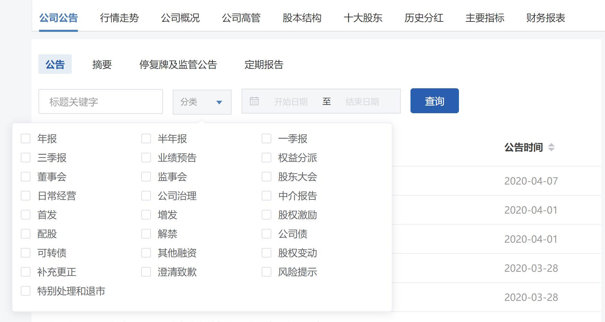Check the 半年报 semi-annual report checkbox

pyautogui.click(x=145, y=138)
